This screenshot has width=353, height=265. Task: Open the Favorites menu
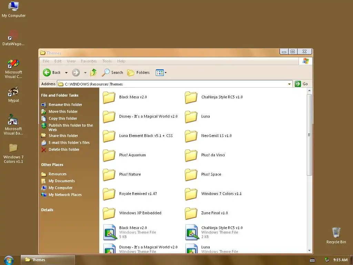pos(89,61)
